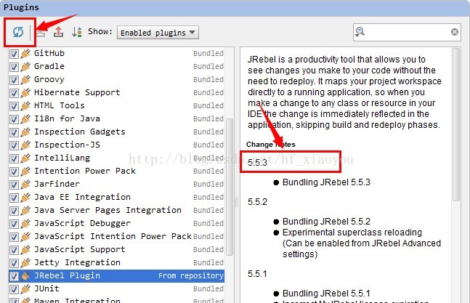This screenshot has width=470, height=303.
Task: Click the Inspection-JS plugin icon
Action: click(25, 145)
